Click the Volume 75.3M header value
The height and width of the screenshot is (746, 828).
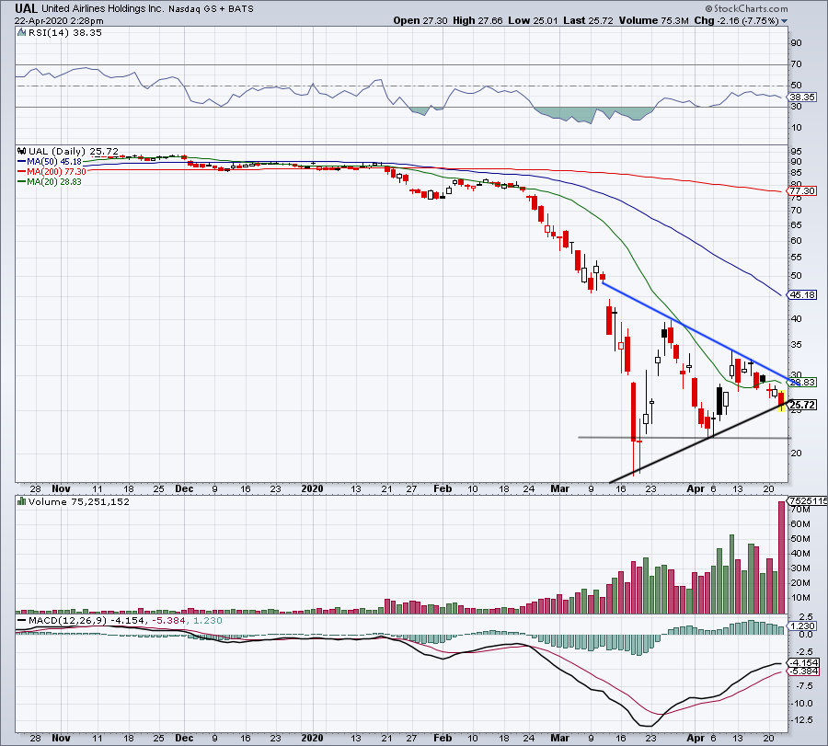[x=654, y=20]
